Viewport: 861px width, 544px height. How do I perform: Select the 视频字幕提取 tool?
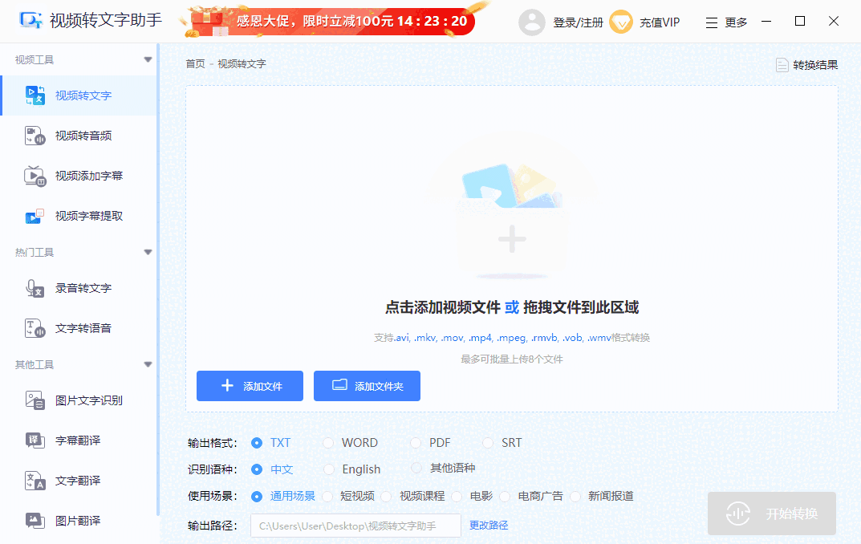tap(74, 215)
